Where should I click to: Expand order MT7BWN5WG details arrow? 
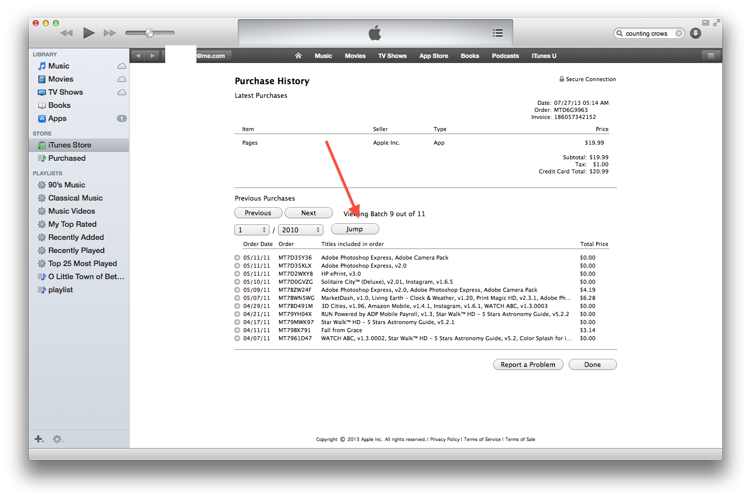pos(237,298)
